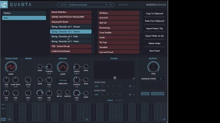Select the 30 Below preset

pyautogui.click(x=119, y=13)
